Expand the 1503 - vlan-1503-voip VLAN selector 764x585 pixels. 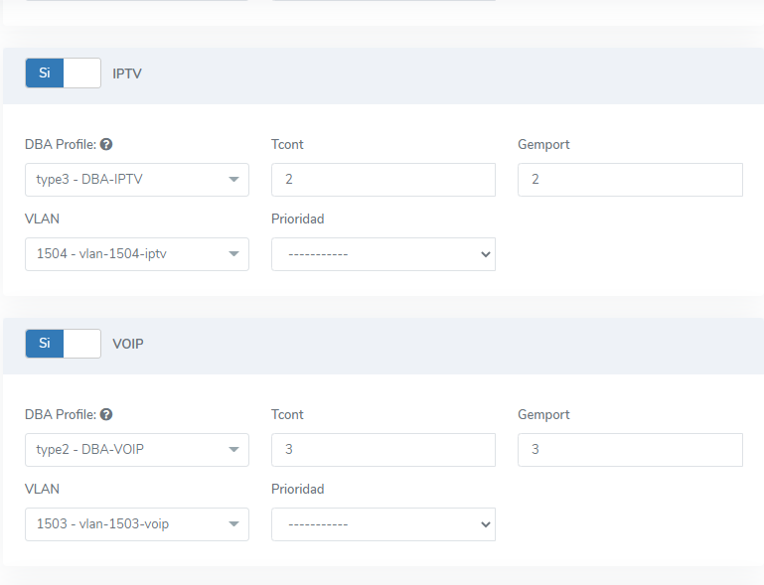pyautogui.click(x=136, y=524)
